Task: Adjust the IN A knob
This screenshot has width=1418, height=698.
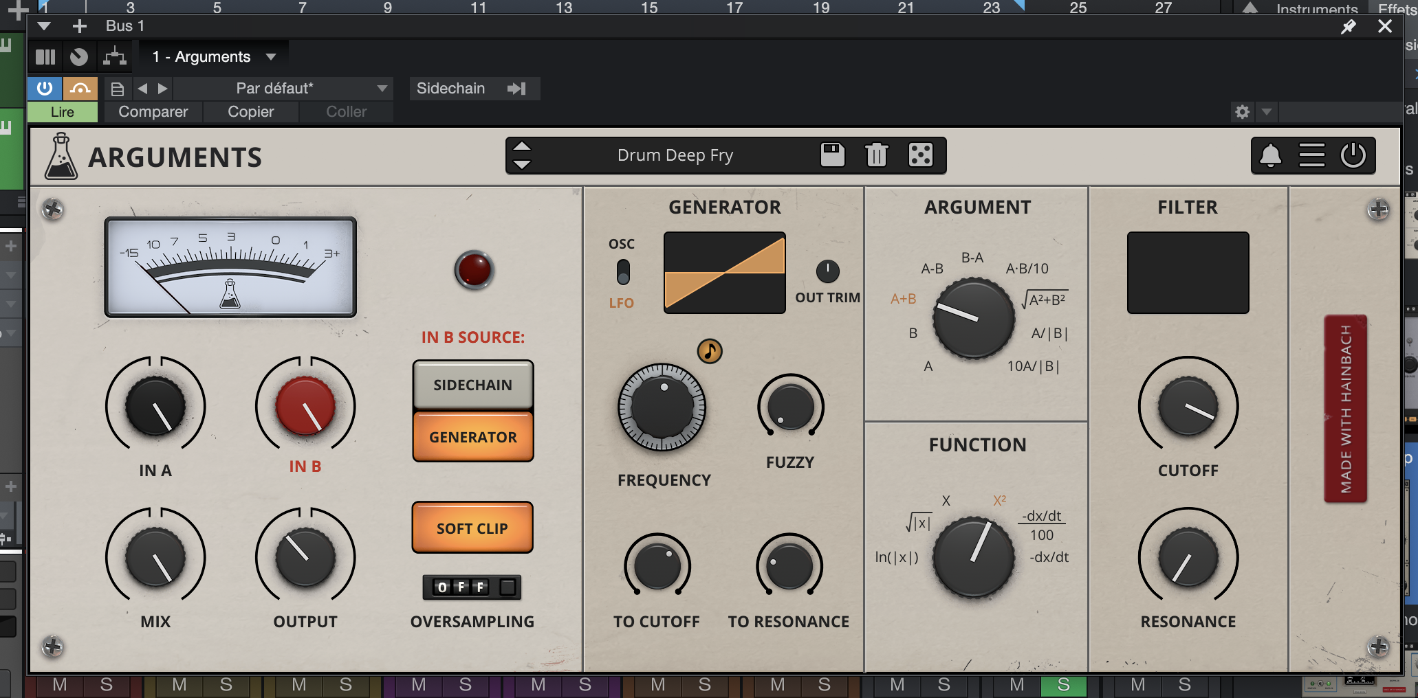Action: [x=155, y=407]
